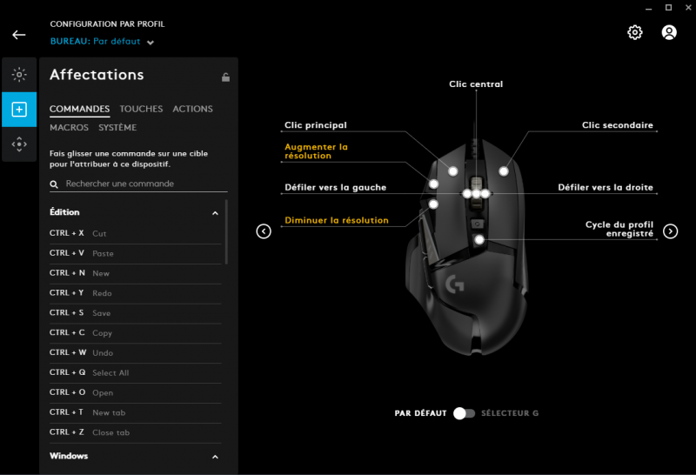Select the CTRL + Y Redo command
Viewport: 696px width, 475px height.
pyautogui.click(x=136, y=293)
